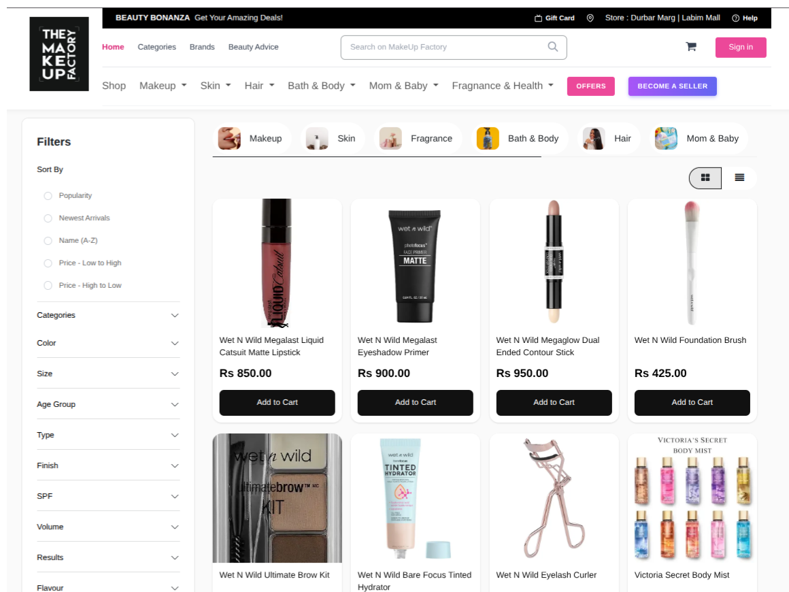
Task: Click Shop in the navigation bar
Action: pyautogui.click(x=114, y=86)
